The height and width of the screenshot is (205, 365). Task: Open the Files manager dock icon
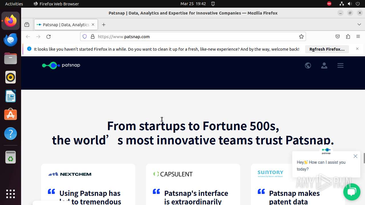(x=11, y=58)
